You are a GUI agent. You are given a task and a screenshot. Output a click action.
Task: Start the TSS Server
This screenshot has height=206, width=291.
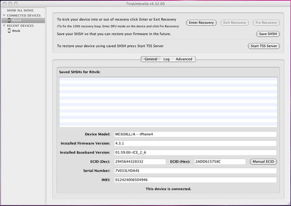pyautogui.click(x=263, y=46)
